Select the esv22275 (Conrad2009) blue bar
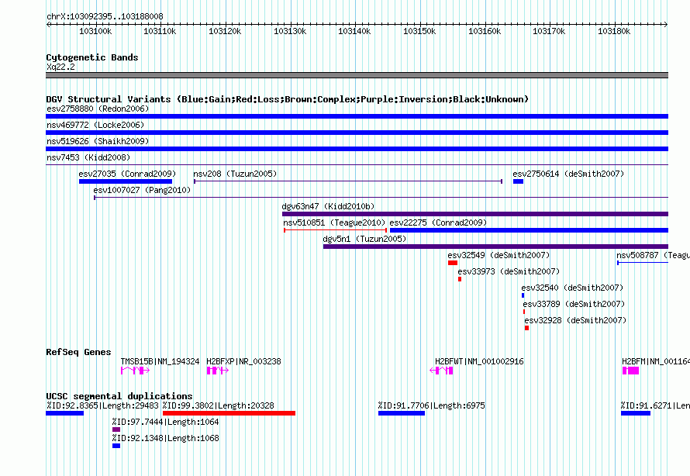 pyautogui.click(x=529, y=230)
